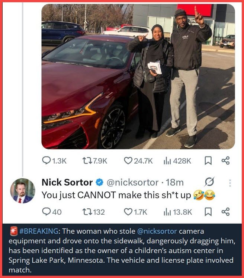Like the post showing 24.7K likes
This screenshot has height=278, width=244.
point(138,161)
